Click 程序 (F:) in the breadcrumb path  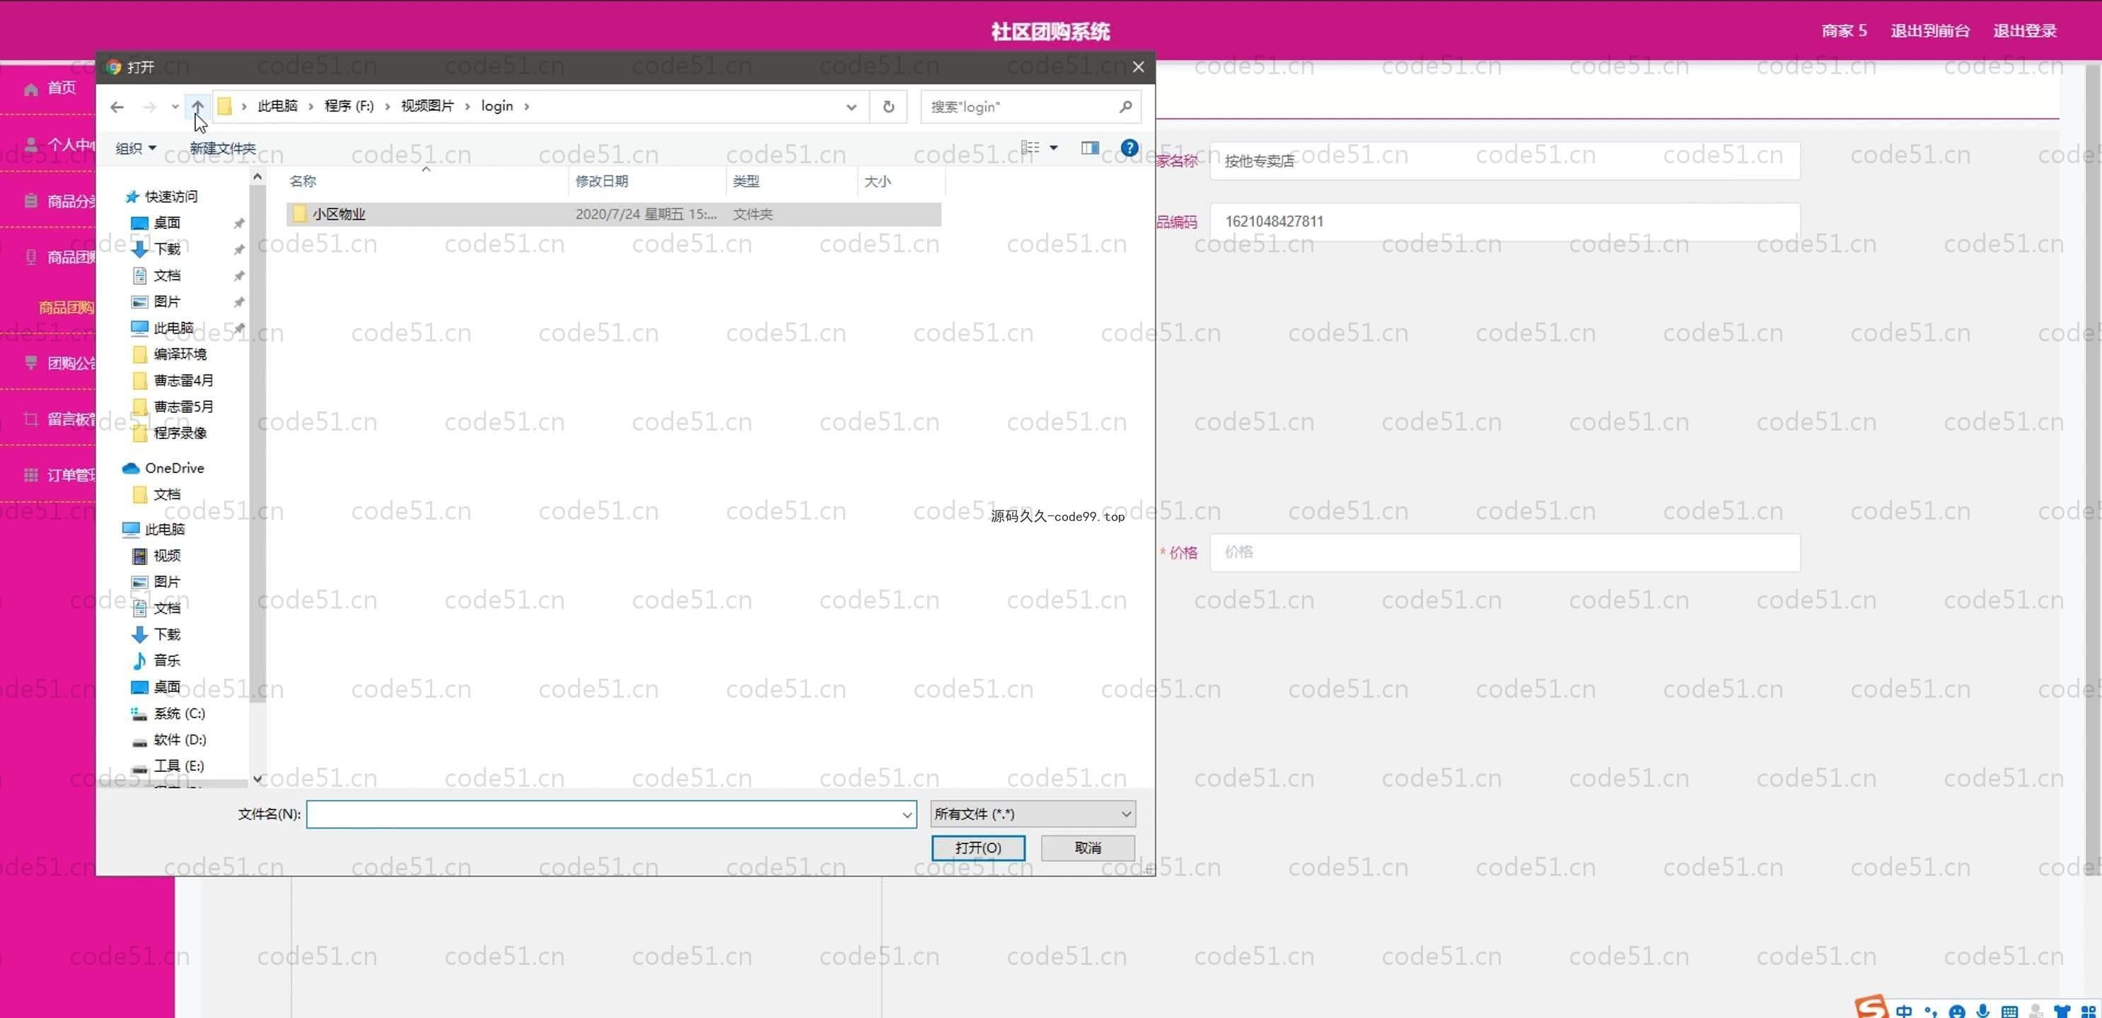click(349, 106)
